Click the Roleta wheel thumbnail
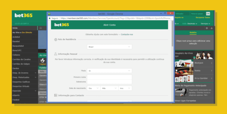This screenshot has height=114, width=227. pyautogui.click(x=184, y=71)
